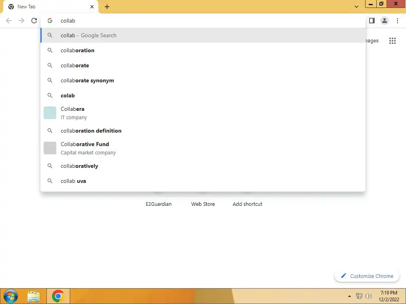Open the user profile avatar icon
406x304 pixels.
point(385,21)
